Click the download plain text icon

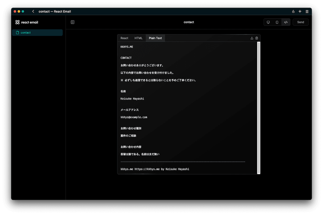[252, 38]
